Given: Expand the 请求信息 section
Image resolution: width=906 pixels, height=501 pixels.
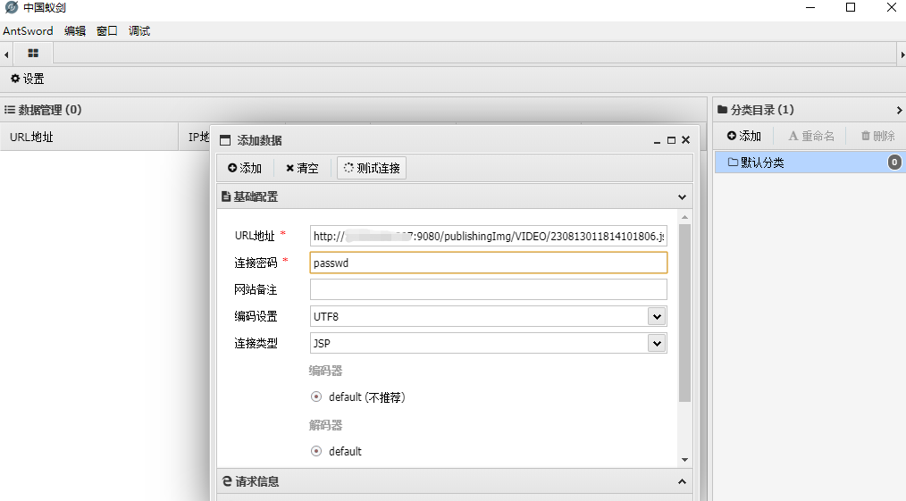Looking at the screenshot, I should coord(682,481).
